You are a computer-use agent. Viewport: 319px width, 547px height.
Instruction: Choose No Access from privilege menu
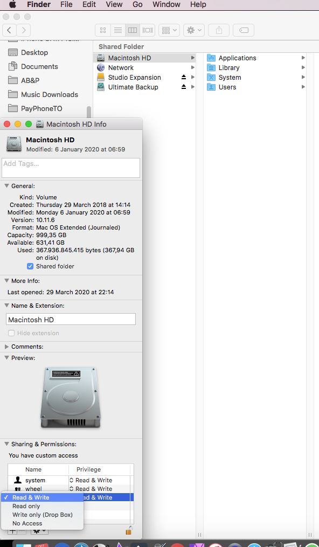point(42,523)
